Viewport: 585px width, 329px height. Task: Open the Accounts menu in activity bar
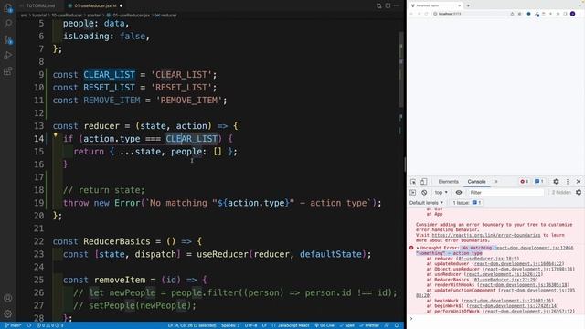[8, 298]
